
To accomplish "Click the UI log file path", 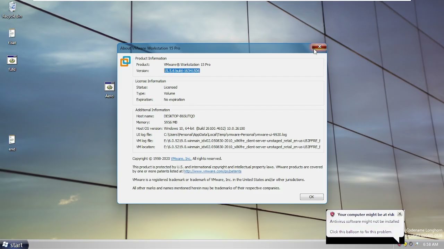I will pyautogui.click(x=225, y=135).
